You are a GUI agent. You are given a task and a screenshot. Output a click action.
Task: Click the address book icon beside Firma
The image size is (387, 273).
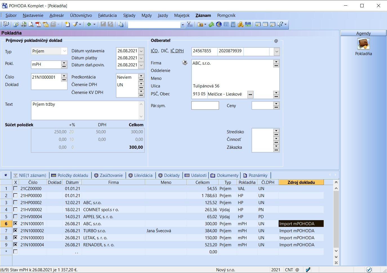185,63
